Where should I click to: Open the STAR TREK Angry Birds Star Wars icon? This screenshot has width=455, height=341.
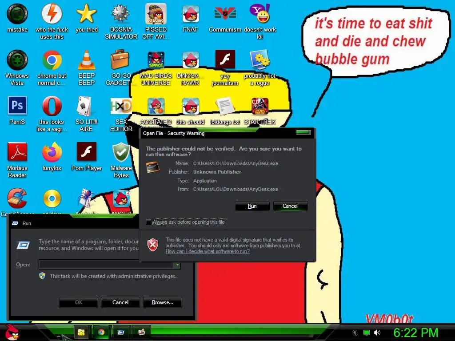[x=259, y=106]
